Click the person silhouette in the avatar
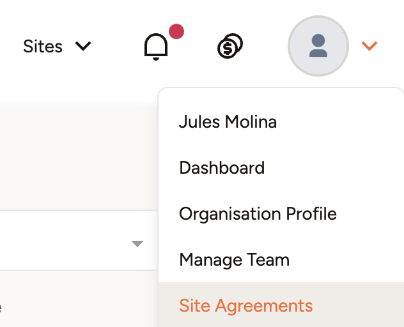Viewport: 404px width, 327px height. coord(318,47)
